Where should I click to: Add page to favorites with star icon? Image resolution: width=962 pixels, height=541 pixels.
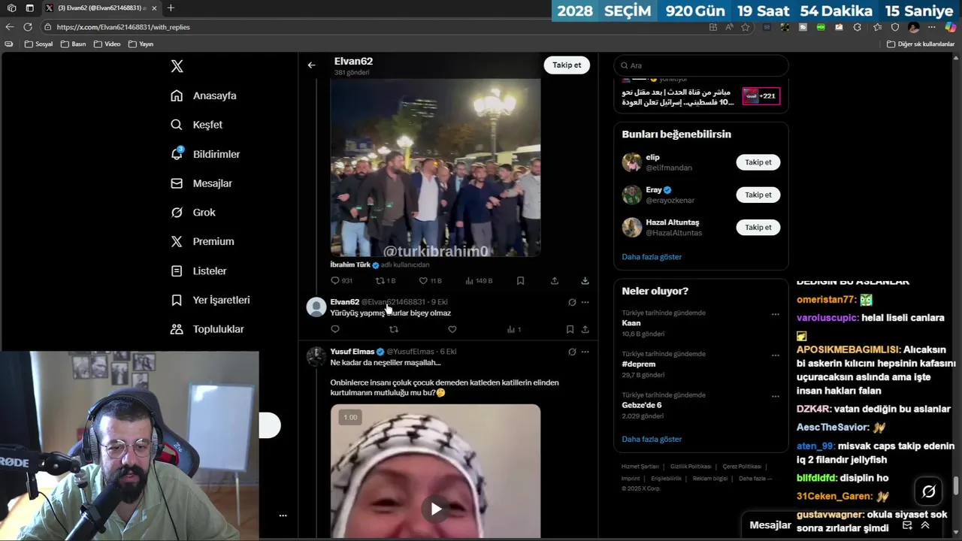point(746,27)
